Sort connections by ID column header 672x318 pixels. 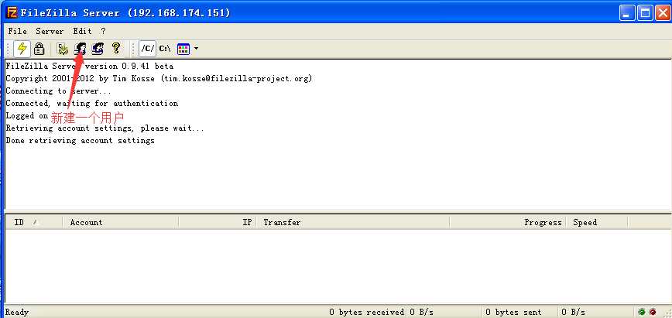(x=34, y=222)
